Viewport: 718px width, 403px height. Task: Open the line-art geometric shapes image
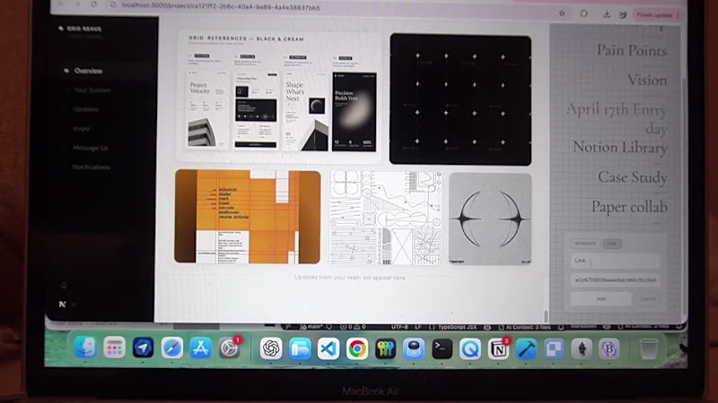point(385,218)
